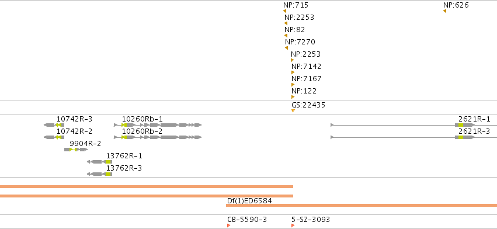Click the 9904R-2 gene glyph

click(x=76, y=150)
